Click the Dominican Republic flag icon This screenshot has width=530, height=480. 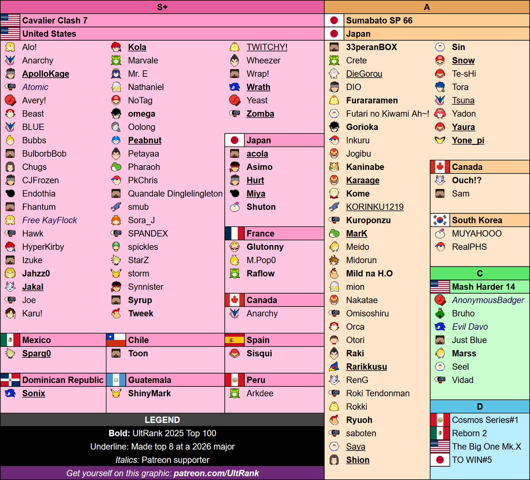pos(10,380)
